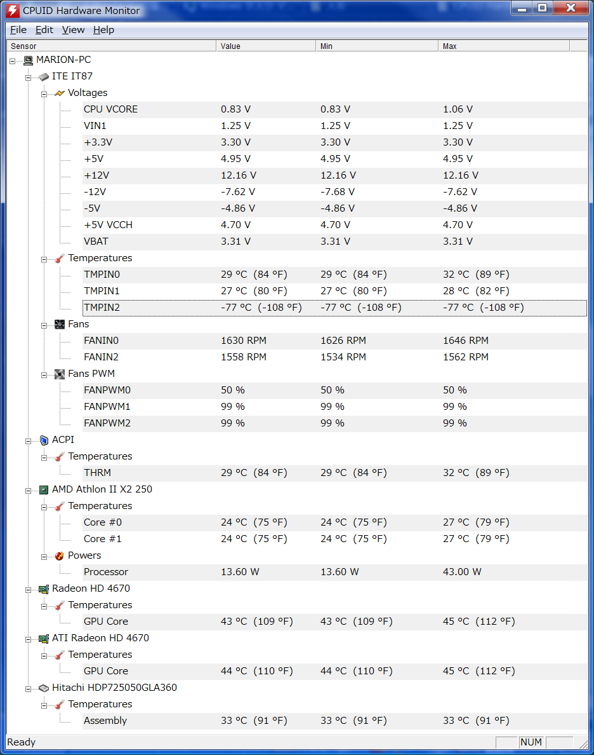
Task: Click the Max column header
Action: click(504, 46)
